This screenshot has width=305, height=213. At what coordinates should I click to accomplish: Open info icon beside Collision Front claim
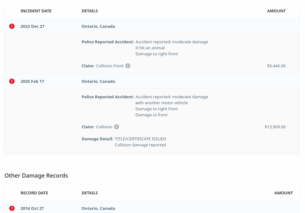pyautogui.click(x=128, y=66)
